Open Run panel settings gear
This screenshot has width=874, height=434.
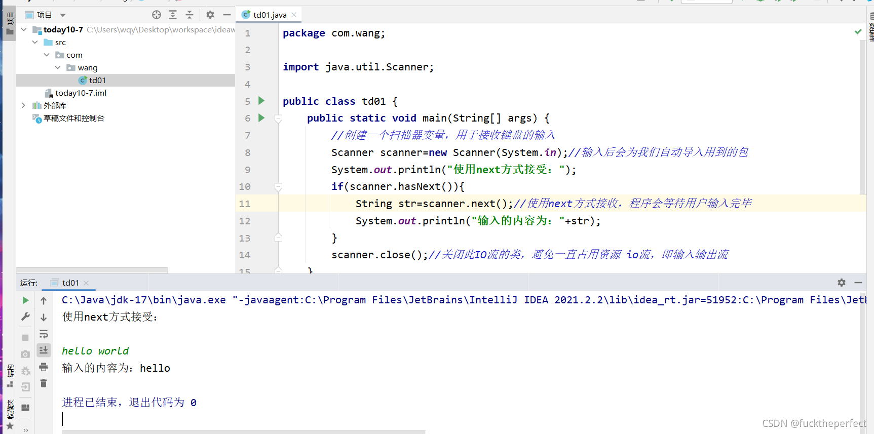(842, 283)
